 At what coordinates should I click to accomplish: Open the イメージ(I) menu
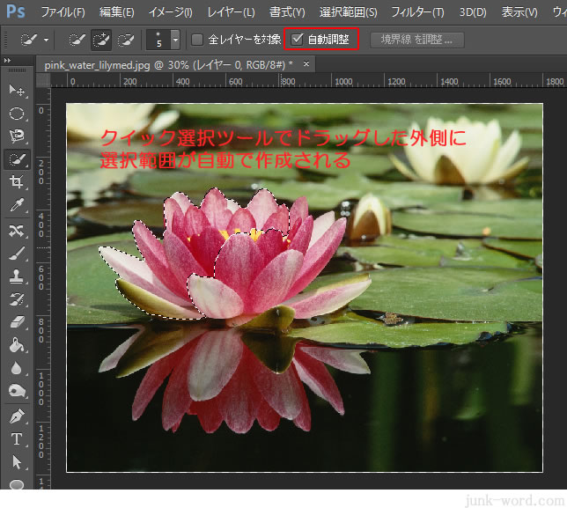(x=170, y=12)
